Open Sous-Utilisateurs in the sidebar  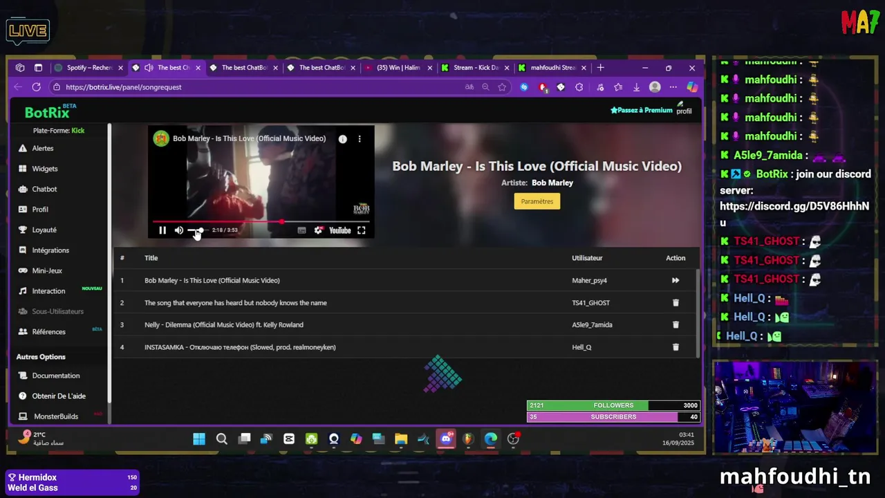(x=57, y=311)
